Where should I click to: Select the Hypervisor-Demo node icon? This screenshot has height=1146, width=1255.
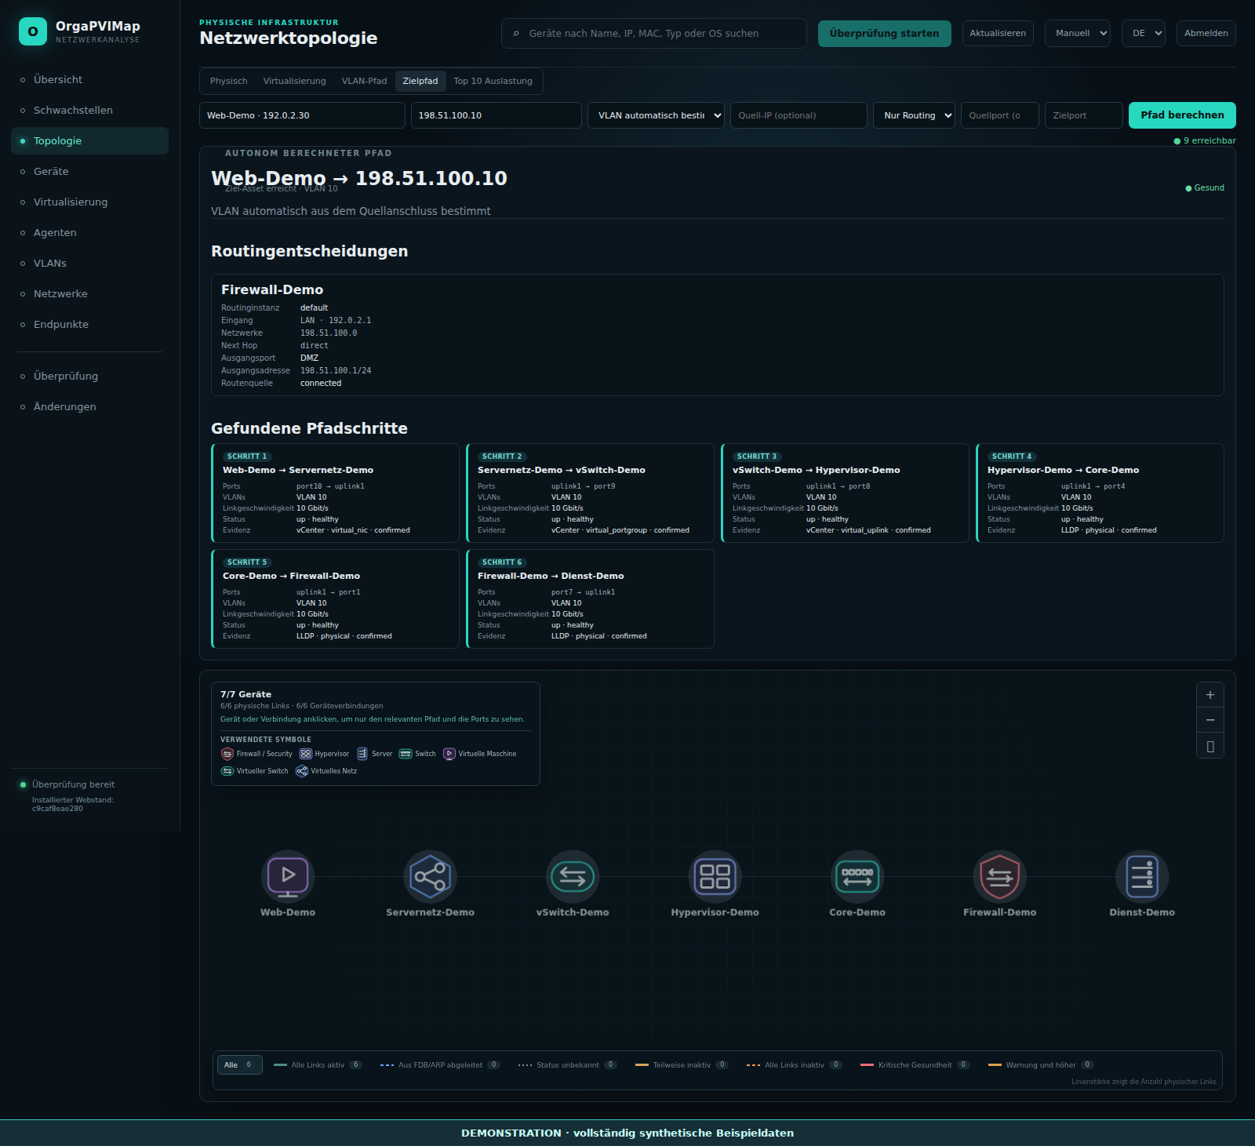[x=715, y=876]
